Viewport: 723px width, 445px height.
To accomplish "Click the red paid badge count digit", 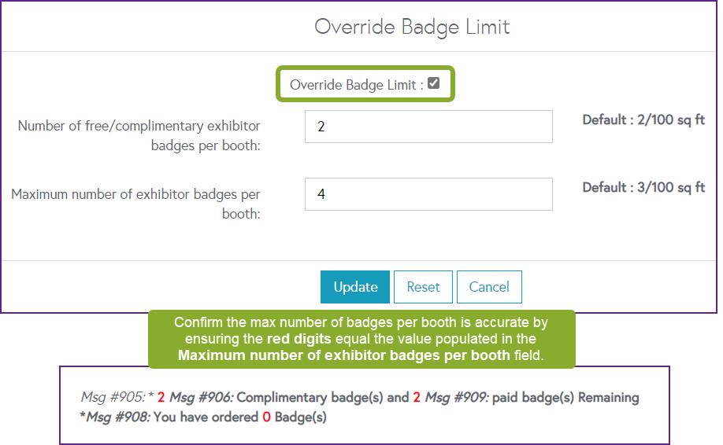I will click(x=417, y=398).
